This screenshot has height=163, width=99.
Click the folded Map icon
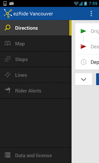tap(8, 43)
